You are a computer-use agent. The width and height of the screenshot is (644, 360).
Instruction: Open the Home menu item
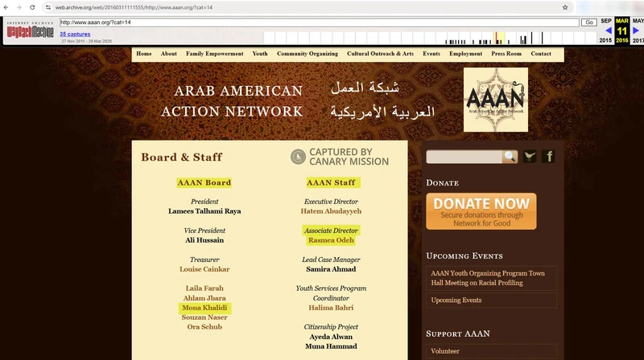click(x=144, y=54)
